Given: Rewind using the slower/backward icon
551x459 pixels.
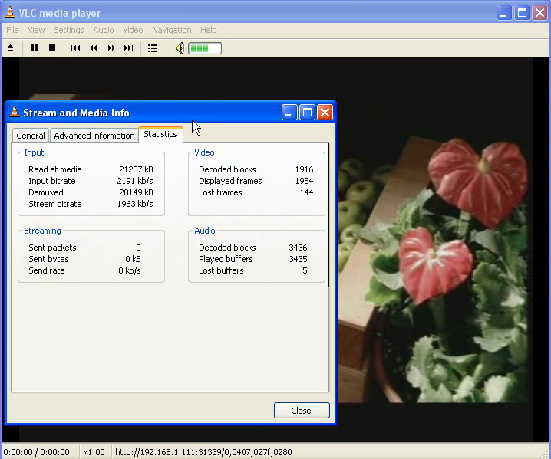Looking at the screenshot, I should tap(94, 48).
